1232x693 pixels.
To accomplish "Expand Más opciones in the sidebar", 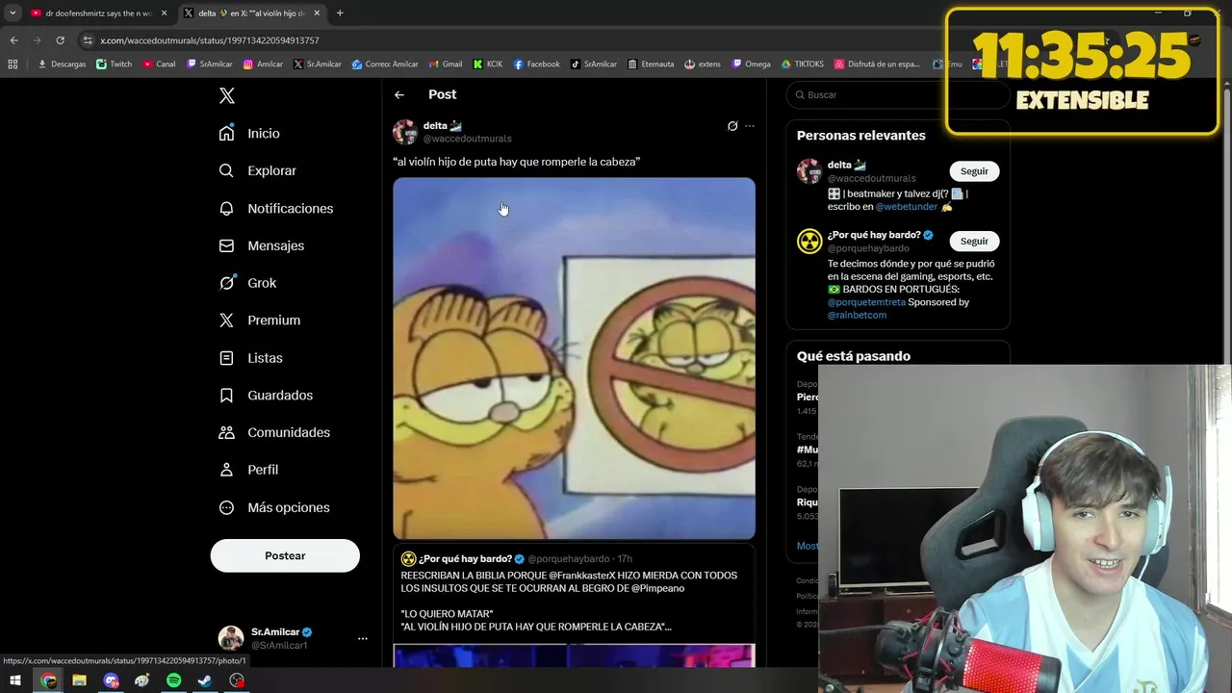I will [x=274, y=507].
